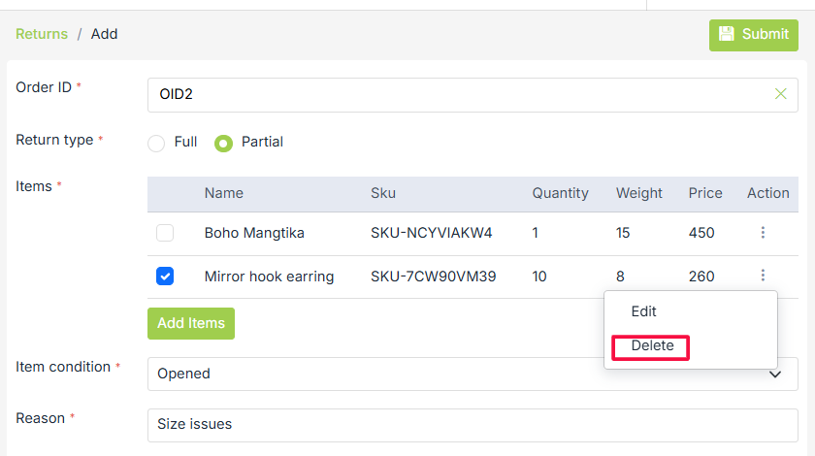Click in the Reason text field
Image resolution: width=815 pixels, height=456 pixels.
(473, 424)
